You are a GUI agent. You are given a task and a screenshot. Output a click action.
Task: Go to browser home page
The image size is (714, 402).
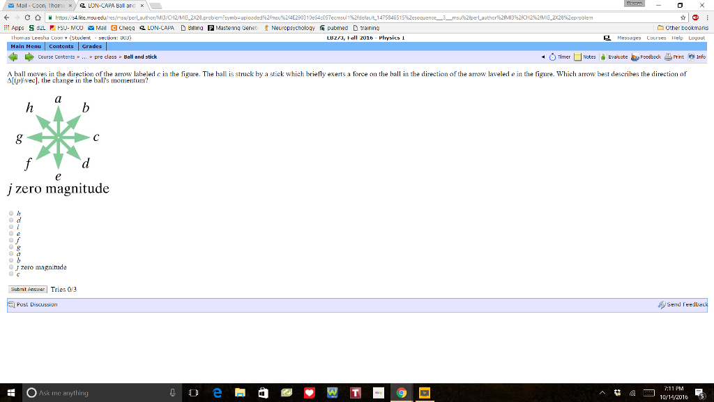click(x=38, y=17)
